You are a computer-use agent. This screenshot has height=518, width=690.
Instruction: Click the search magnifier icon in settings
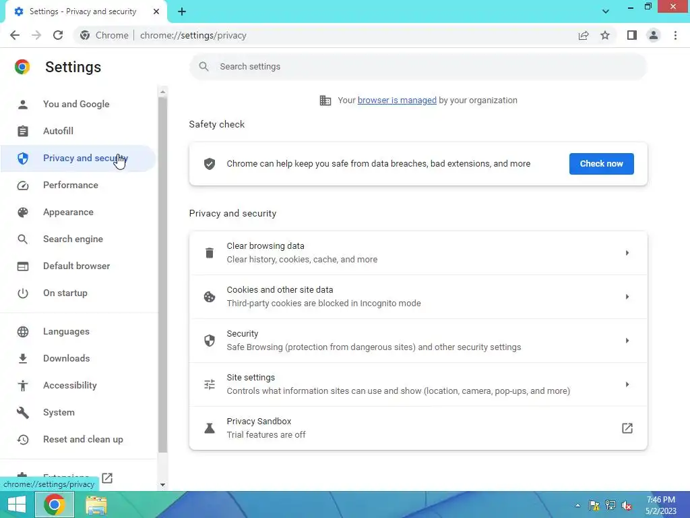(x=203, y=67)
